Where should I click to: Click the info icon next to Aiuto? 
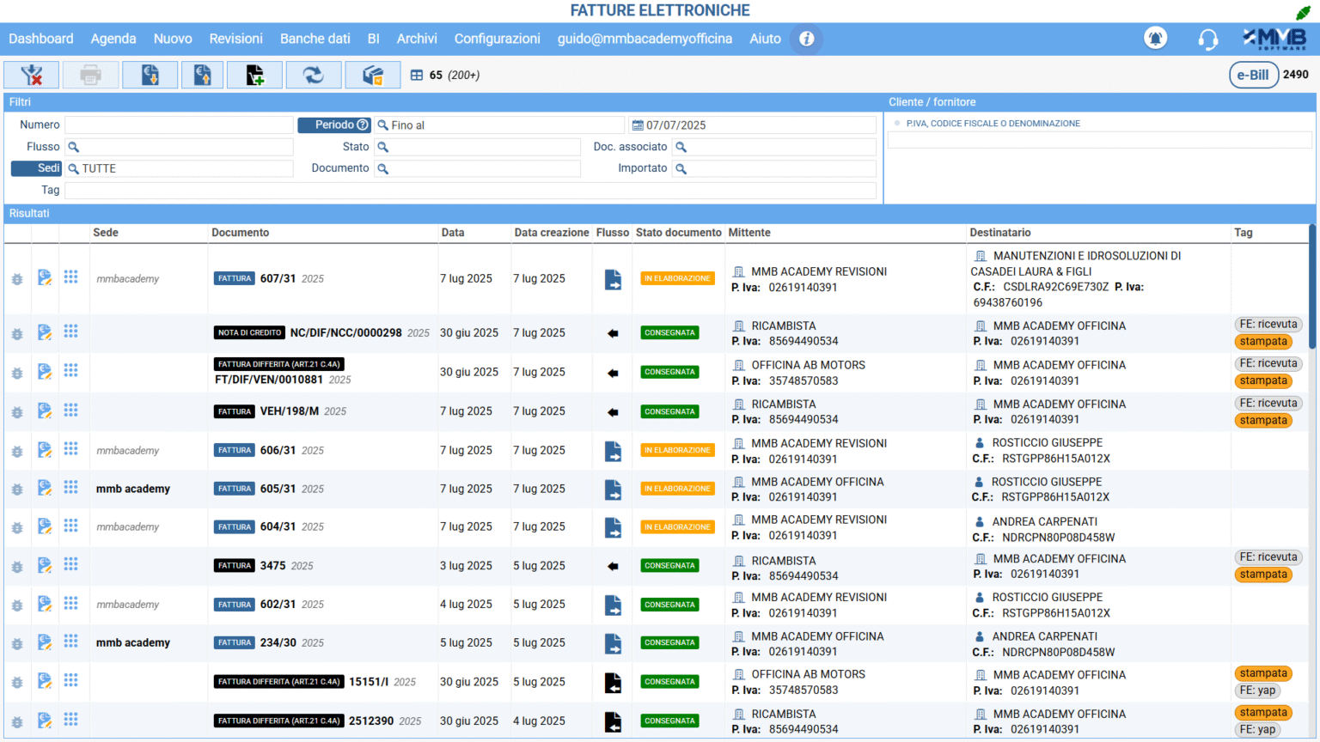tap(806, 39)
